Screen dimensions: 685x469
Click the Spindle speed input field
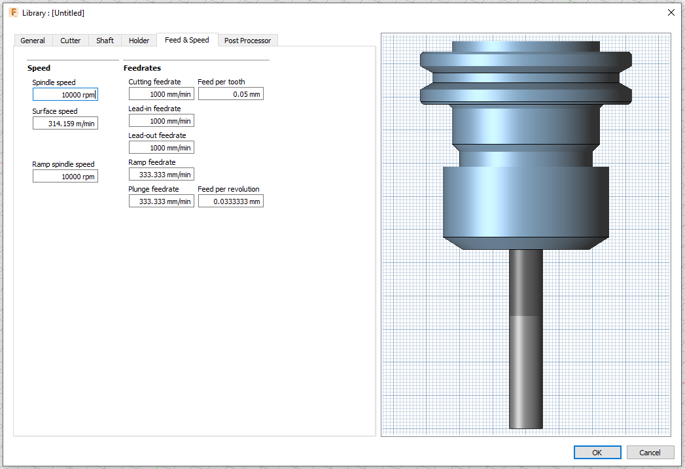coord(65,94)
